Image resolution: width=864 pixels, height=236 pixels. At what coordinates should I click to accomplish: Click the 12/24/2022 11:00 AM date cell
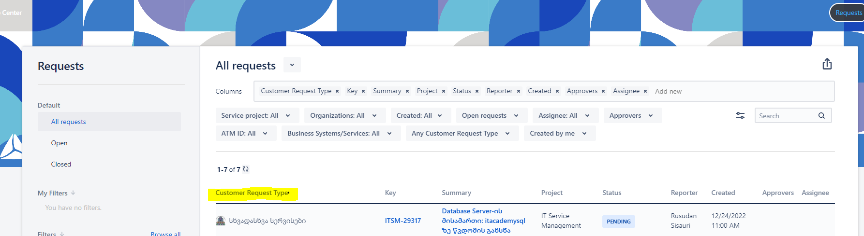pos(729,221)
